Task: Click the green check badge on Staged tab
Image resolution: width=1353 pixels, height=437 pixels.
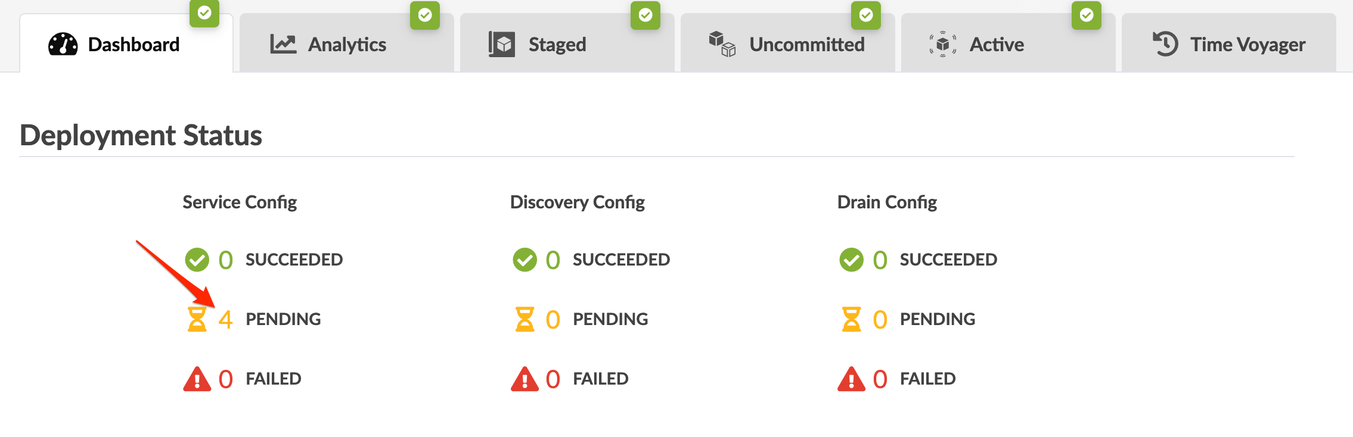Action: (x=646, y=15)
